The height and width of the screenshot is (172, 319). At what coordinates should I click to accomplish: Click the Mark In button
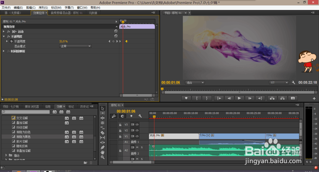point(197,98)
